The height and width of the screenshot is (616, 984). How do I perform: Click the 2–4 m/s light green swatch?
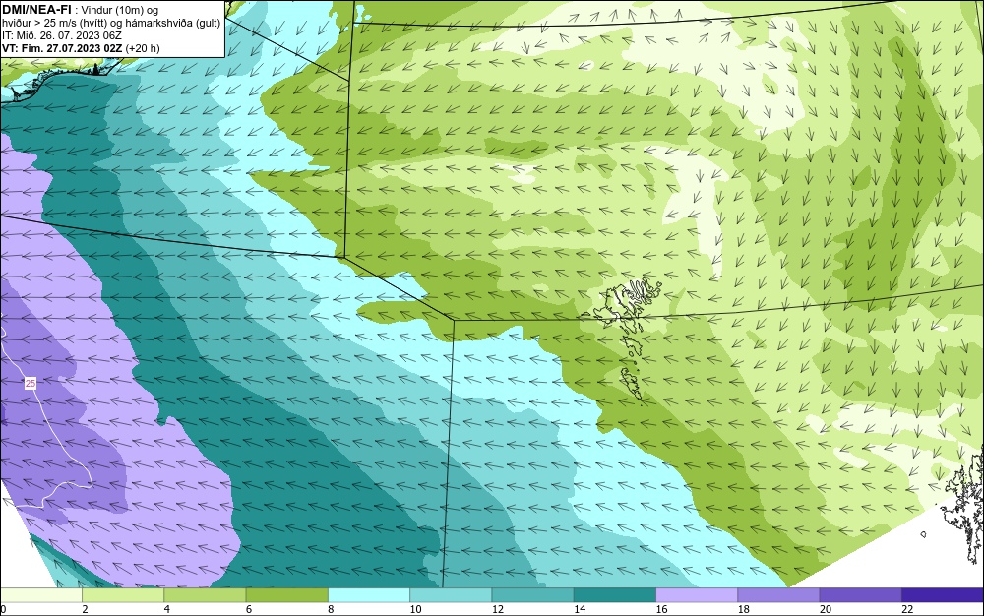pos(123,595)
